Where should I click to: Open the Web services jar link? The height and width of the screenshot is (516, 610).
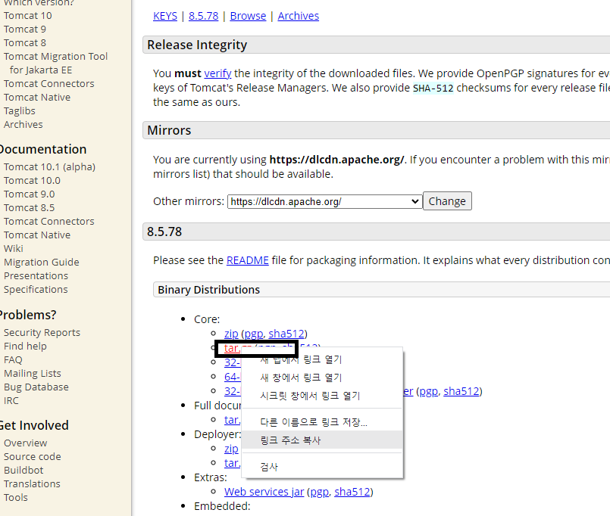coord(264,492)
